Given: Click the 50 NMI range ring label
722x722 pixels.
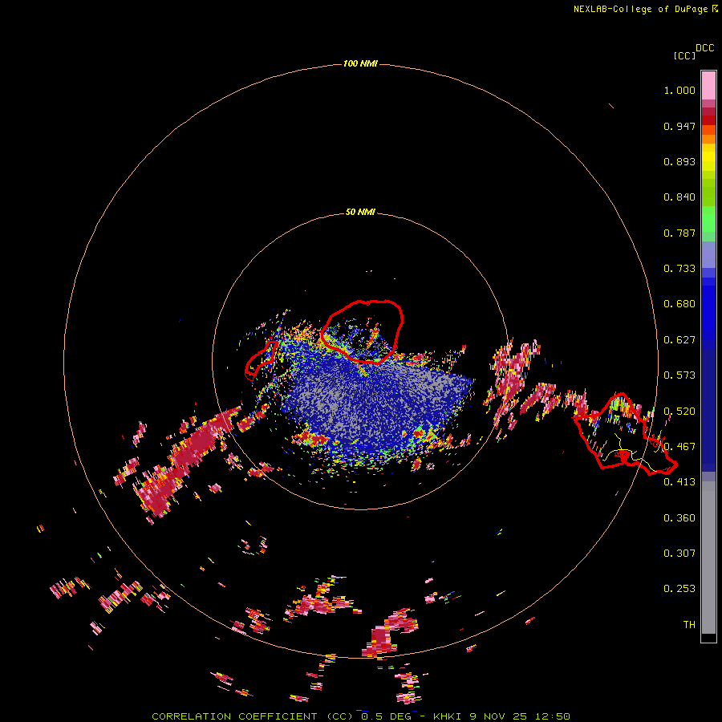Looking at the screenshot, I should (360, 212).
